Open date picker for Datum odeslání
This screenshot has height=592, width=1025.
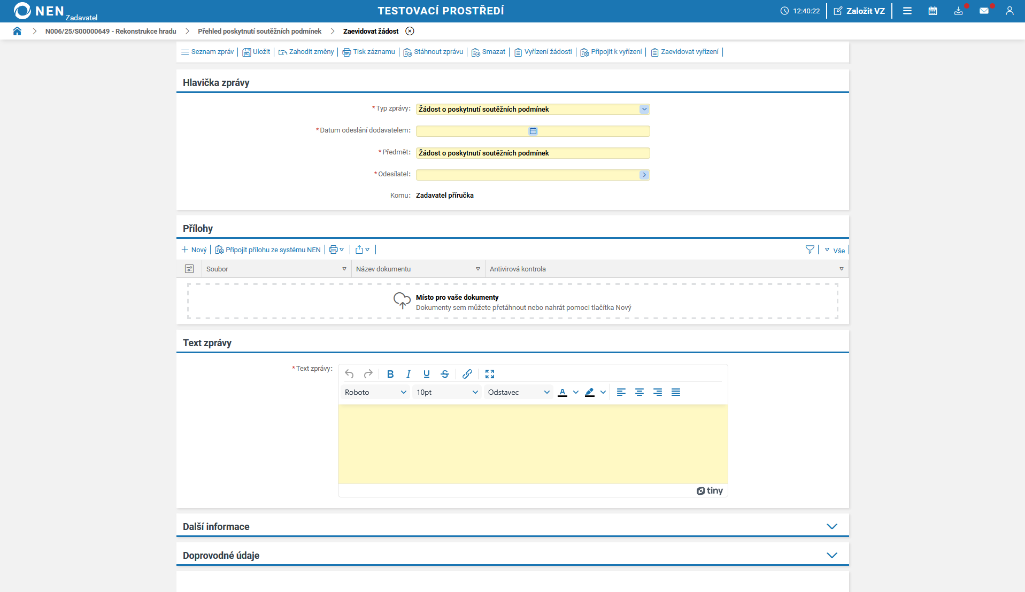533,131
